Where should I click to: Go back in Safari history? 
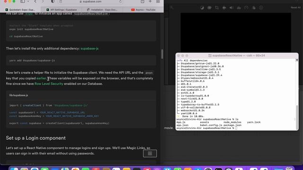pyautogui.click(x=35, y=1)
